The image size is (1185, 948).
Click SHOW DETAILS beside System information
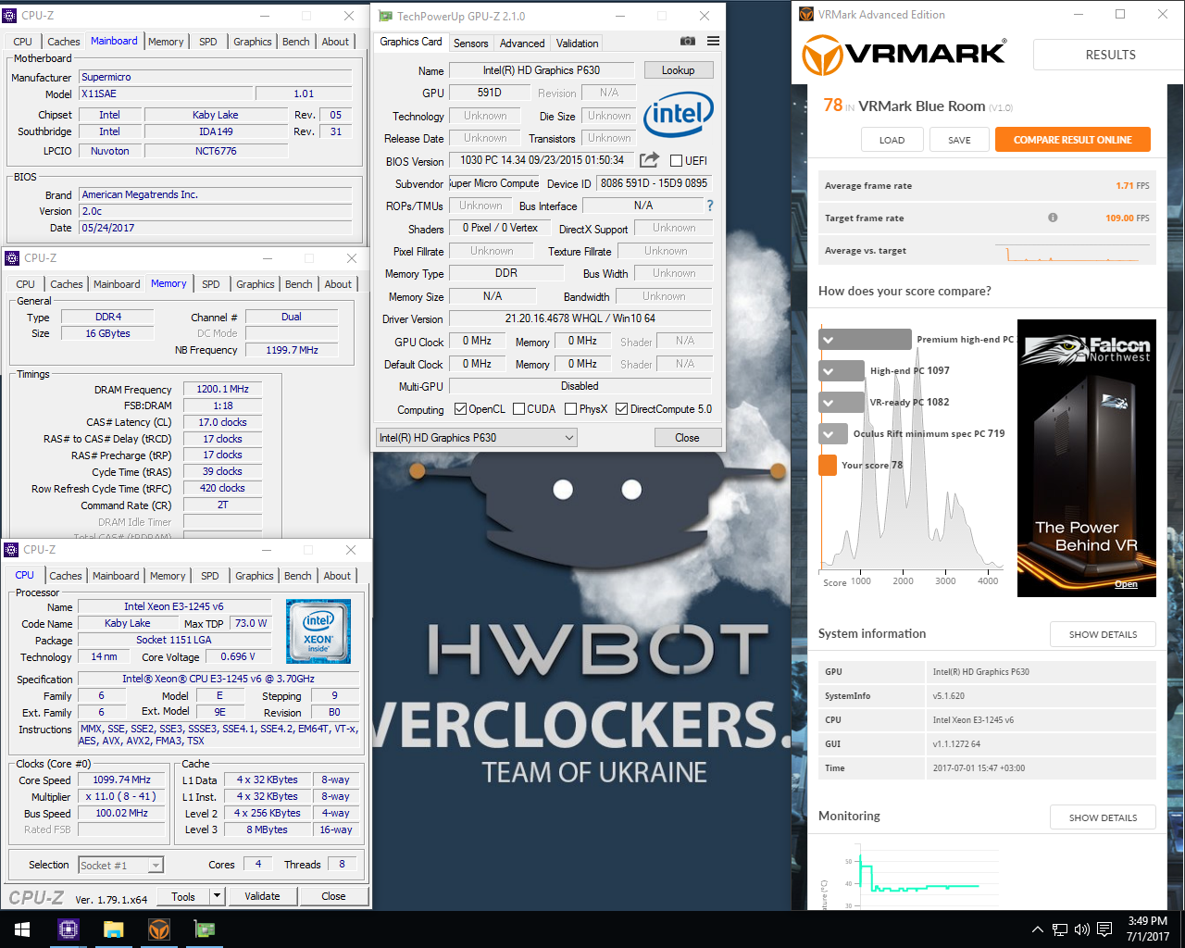(1103, 634)
